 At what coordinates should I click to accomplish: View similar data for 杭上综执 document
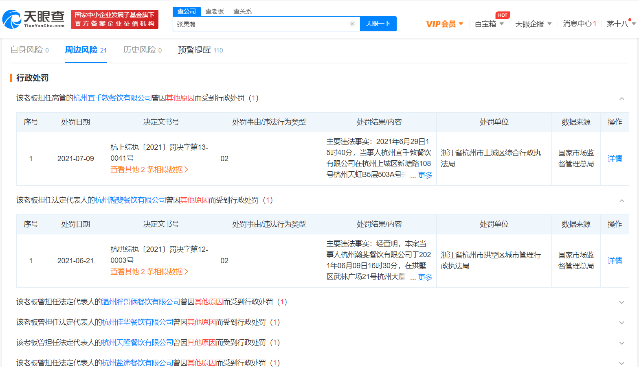(x=149, y=169)
